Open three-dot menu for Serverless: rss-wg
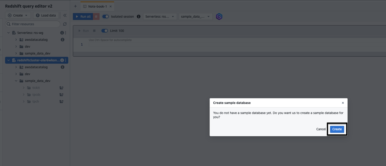 66,33
